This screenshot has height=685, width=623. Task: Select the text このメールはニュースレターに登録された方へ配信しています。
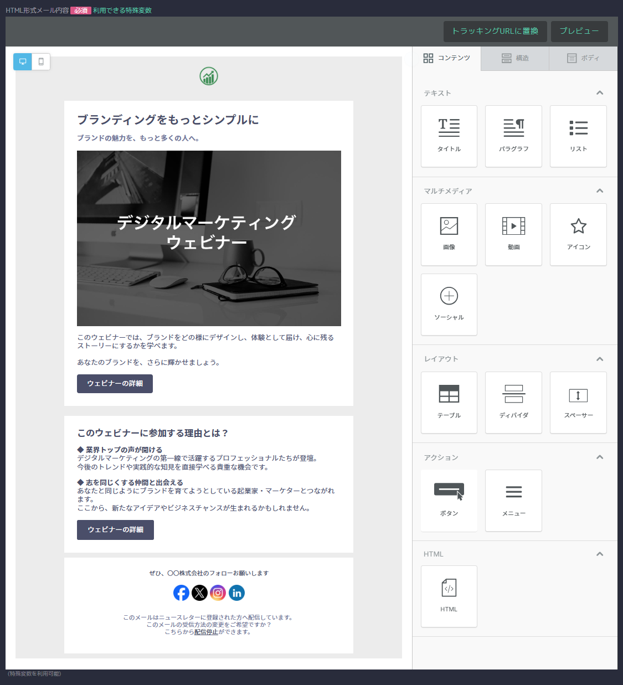click(209, 617)
